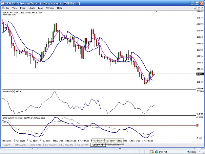This screenshot has height=154, width=205.
Task: Open the Window menu
Action: pos(50,8)
